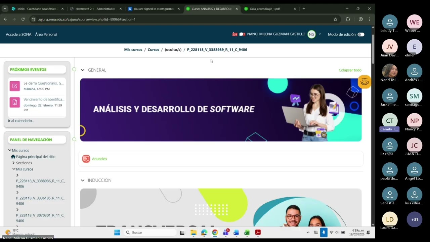
Task: Open the Windows Start menu
Action: (x=117, y=232)
